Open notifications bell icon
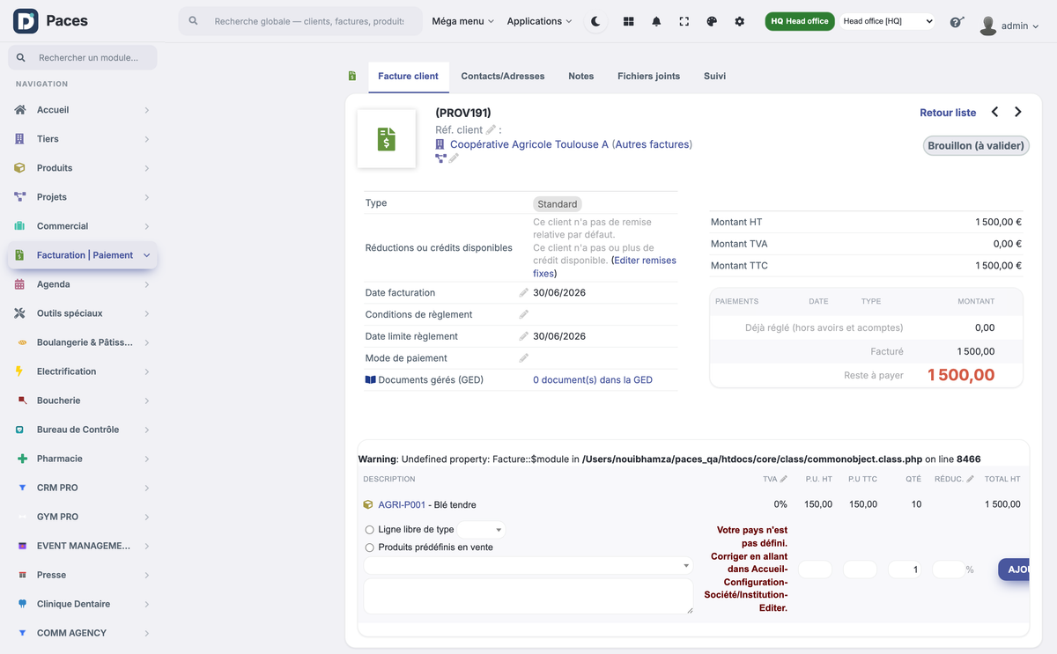The image size is (1057, 654). coord(656,21)
